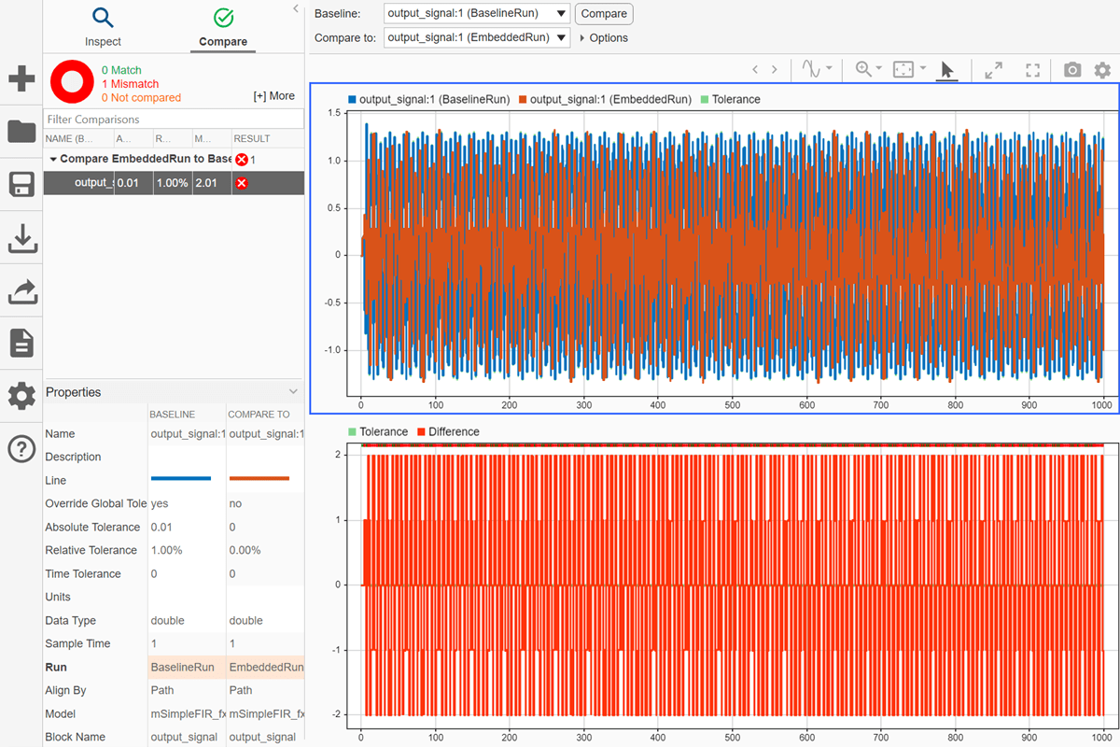Screen dimensions: 1120x747
Task: Click the New session plus icon
Action: 21,78
